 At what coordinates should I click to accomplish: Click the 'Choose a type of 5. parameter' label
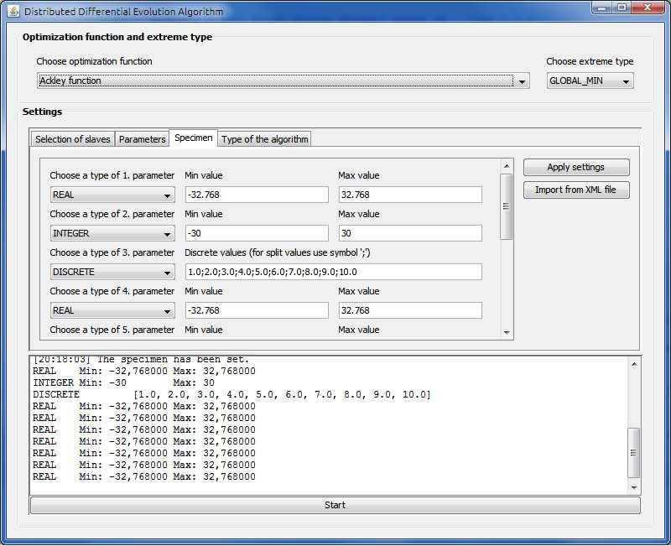112,330
